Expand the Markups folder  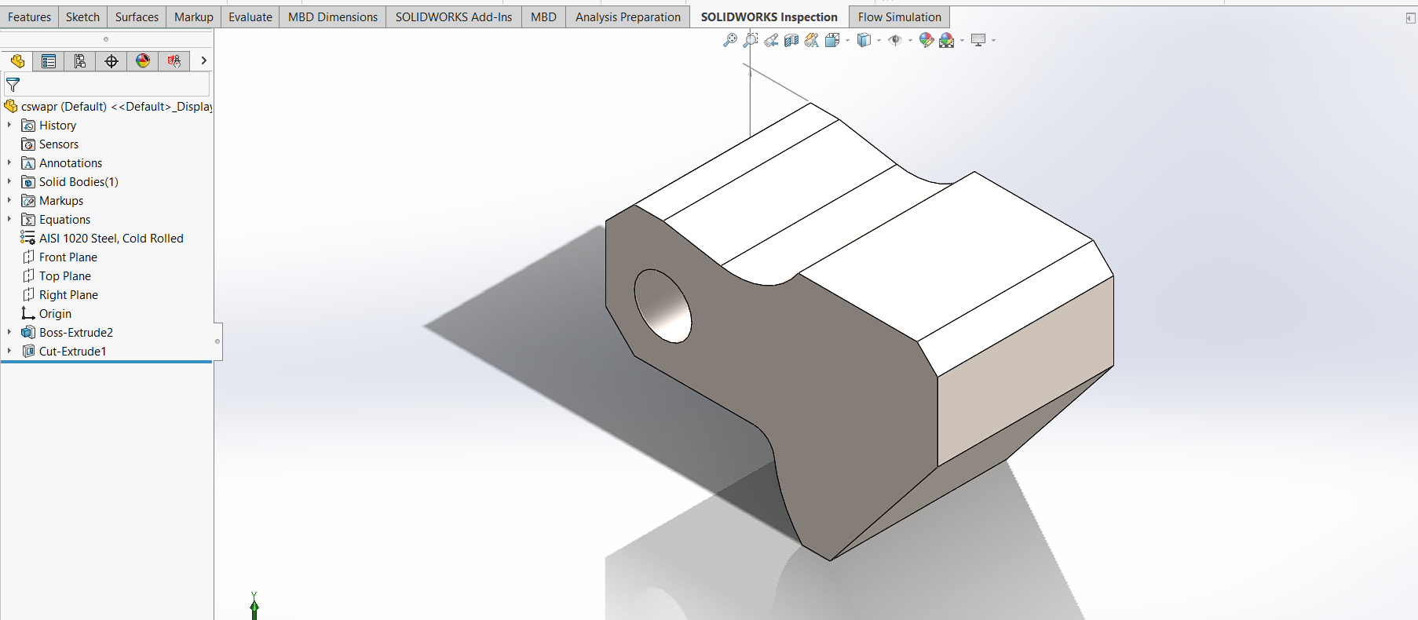9,200
